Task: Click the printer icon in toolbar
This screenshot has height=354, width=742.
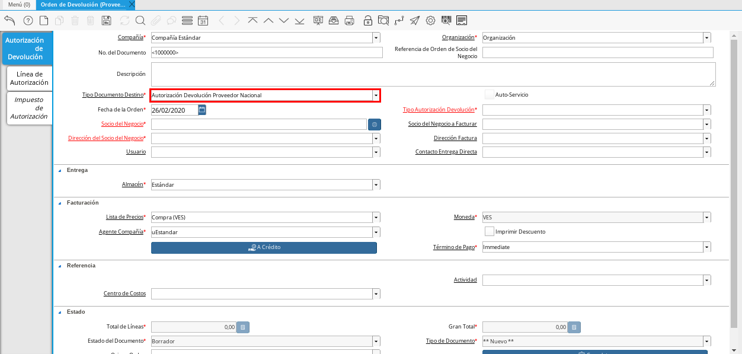Action: [x=350, y=21]
